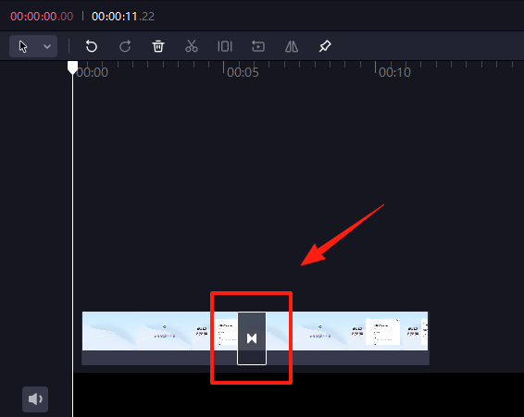Click the playhead handle at 00:00
The height and width of the screenshot is (417, 524).
pyautogui.click(x=72, y=67)
